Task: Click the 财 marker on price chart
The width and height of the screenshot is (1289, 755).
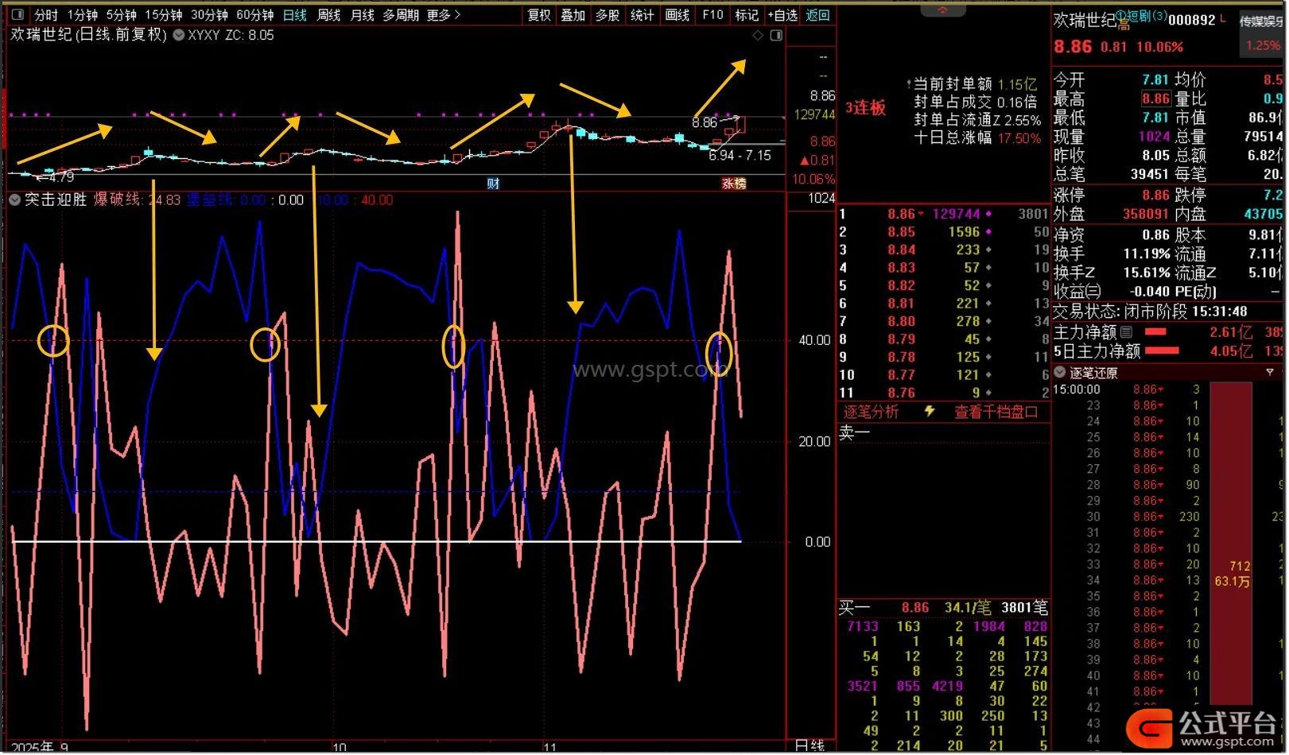Action: pos(493,184)
